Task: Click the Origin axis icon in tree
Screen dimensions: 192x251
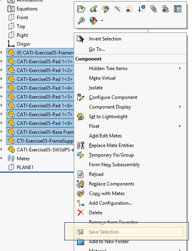Action: click(11, 44)
